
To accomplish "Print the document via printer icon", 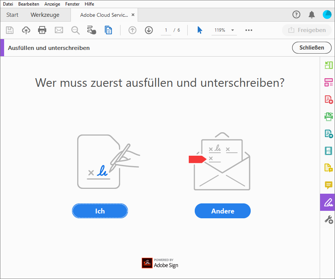I will 42,30.
